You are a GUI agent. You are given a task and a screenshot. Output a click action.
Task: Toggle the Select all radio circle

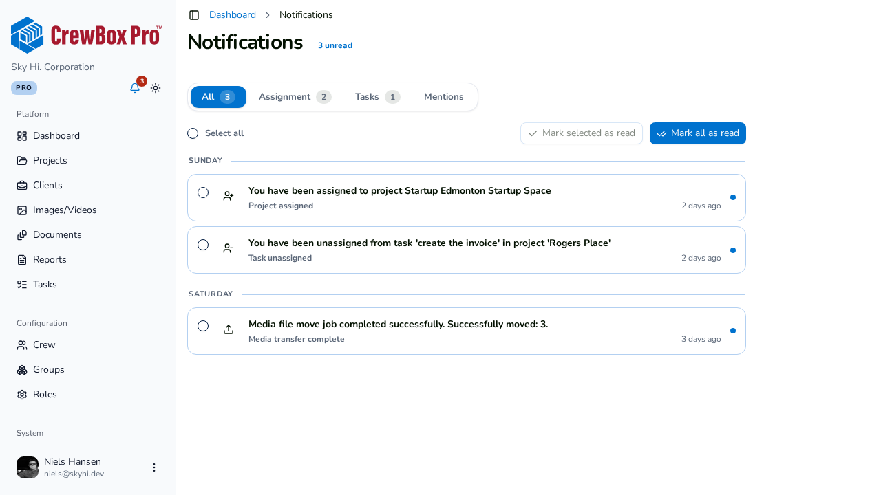pyautogui.click(x=193, y=133)
